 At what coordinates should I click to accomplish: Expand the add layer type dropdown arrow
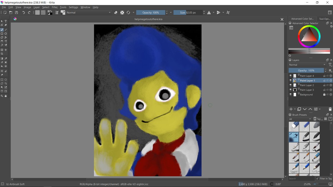pos(295,109)
